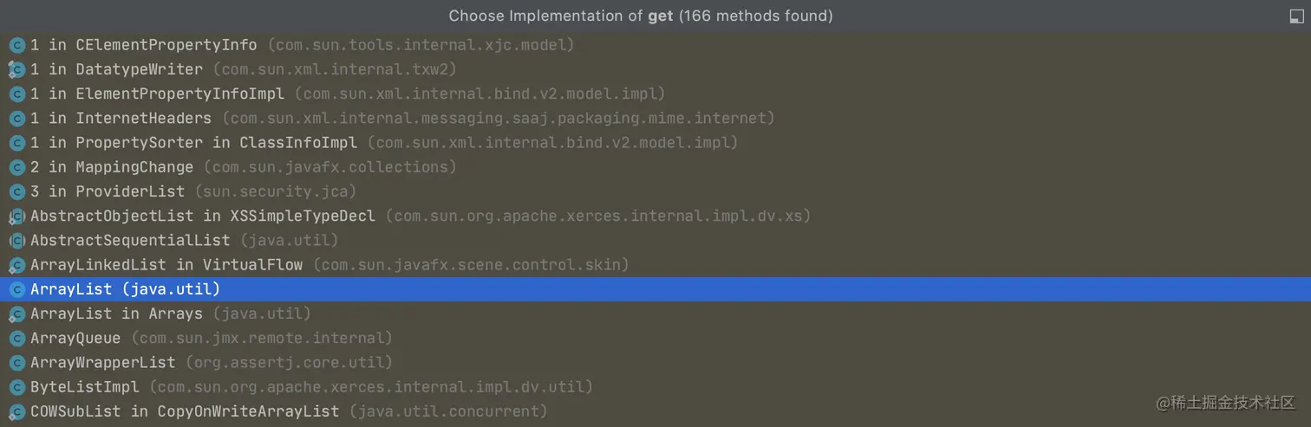This screenshot has width=1311, height=427.
Task: Choose AbstractObjectList in XSSimpleTypeDecl
Action: (x=655, y=216)
